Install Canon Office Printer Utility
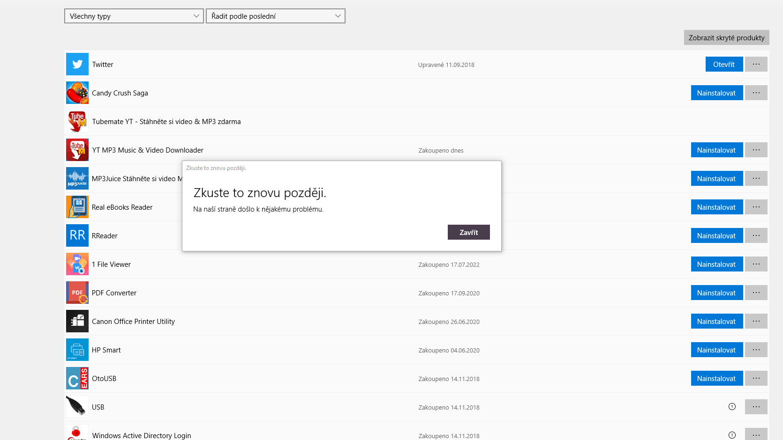The width and height of the screenshot is (783, 440). [x=717, y=321]
